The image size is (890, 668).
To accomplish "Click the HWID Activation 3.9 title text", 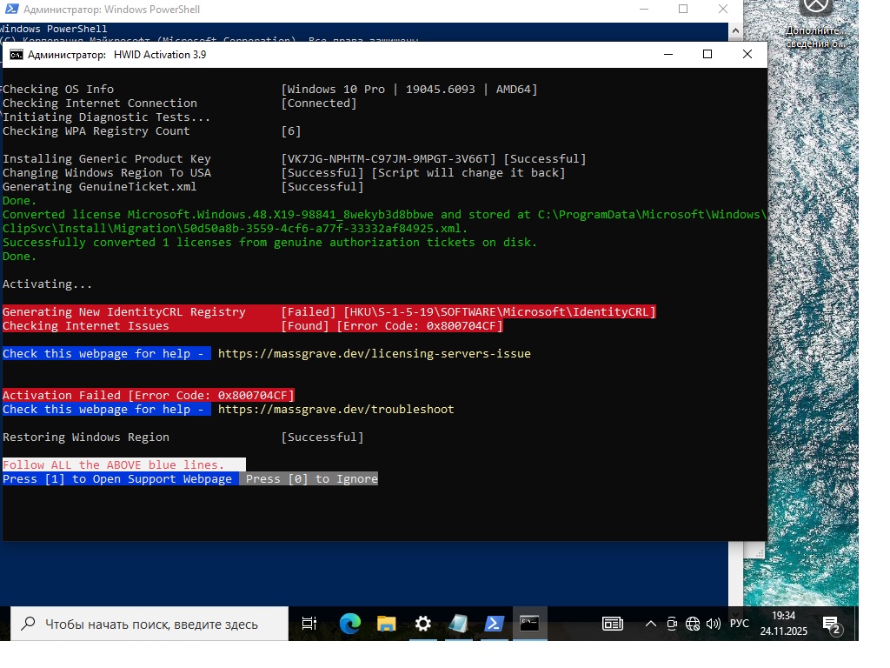I will coord(160,55).
